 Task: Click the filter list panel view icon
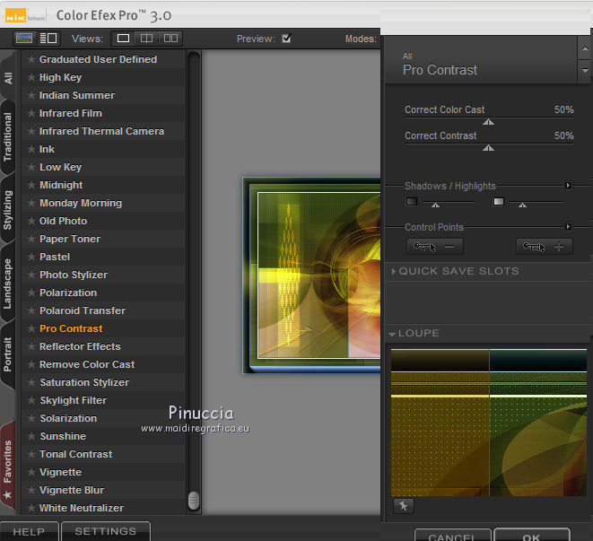pyautogui.click(x=48, y=39)
